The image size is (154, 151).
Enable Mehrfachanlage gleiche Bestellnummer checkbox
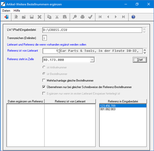coord(44,80)
